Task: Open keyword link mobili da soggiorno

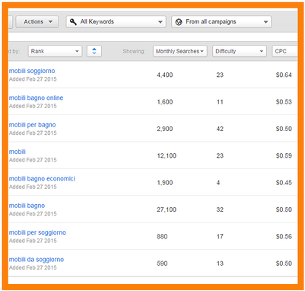Action: pos(37,260)
